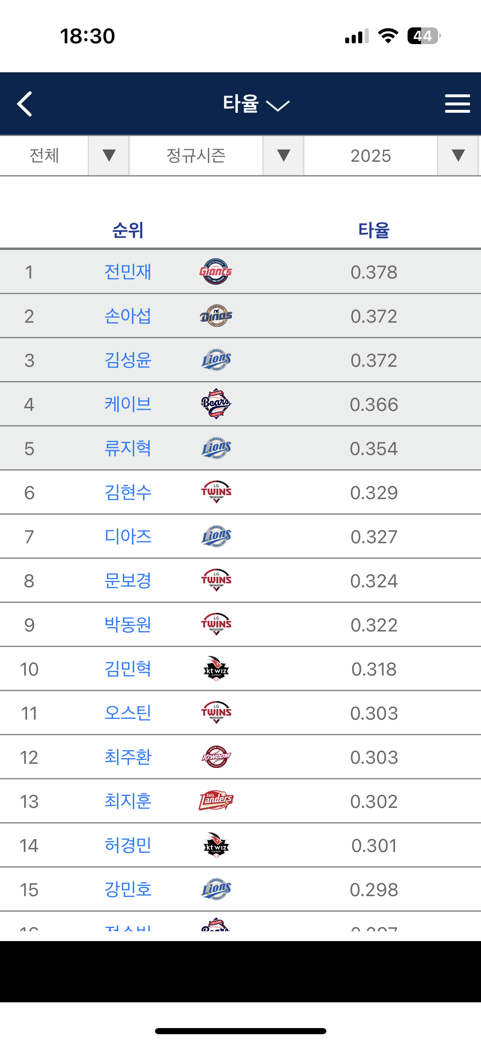Tap the LG Twins logo beside 김현수
Image resolution: width=481 pixels, height=1044 pixels.
tap(216, 492)
